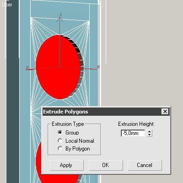Decrease extrusion height with spinner down arrow

[x=150, y=135]
